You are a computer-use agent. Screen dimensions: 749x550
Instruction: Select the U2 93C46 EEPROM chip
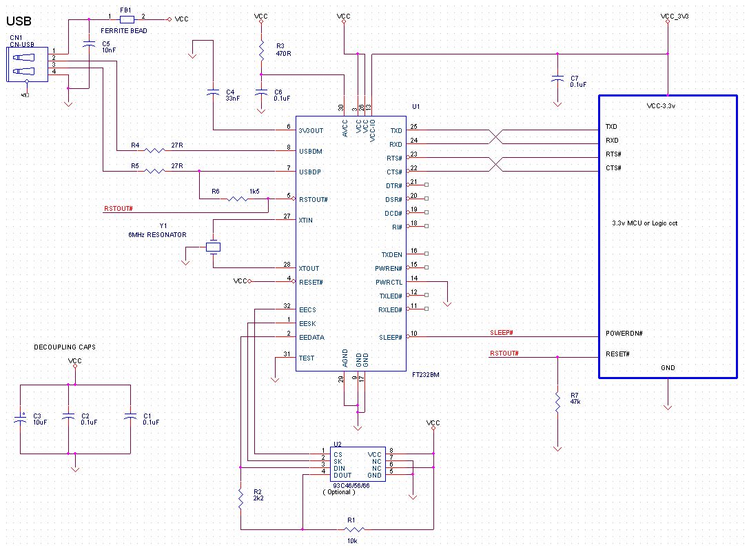click(358, 465)
